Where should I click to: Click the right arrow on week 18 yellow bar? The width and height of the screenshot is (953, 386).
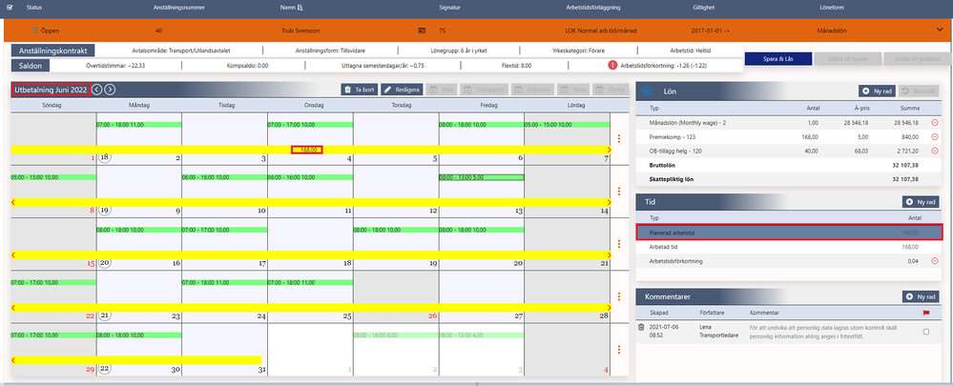click(x=609, y=150)
